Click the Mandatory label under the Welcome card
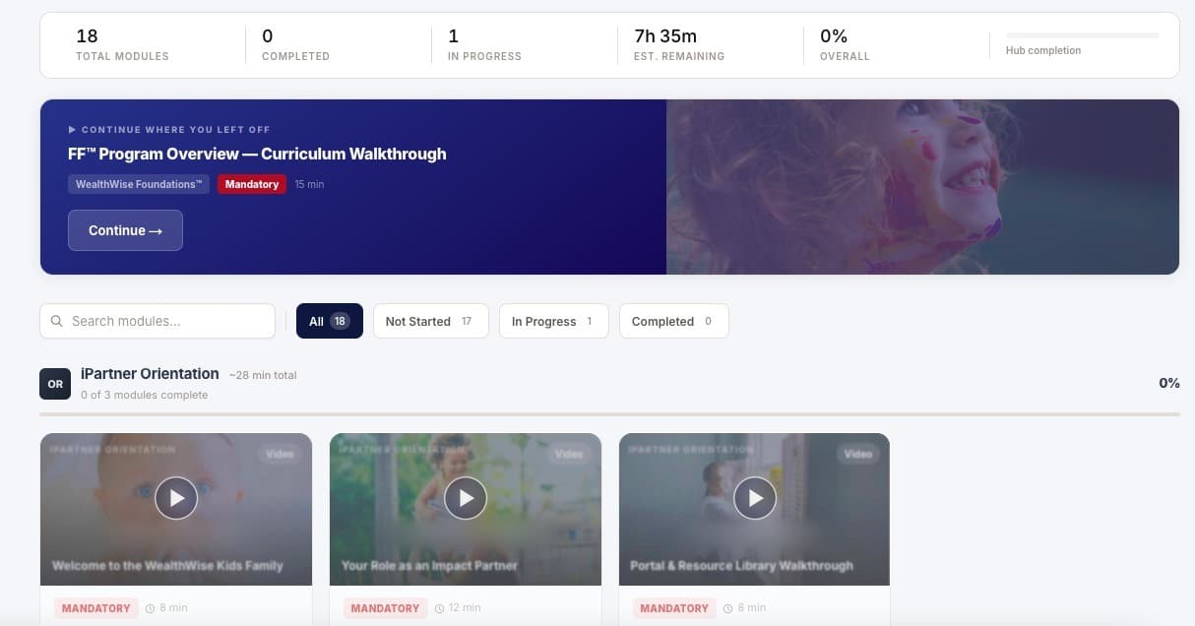 [x=96, y=608]
